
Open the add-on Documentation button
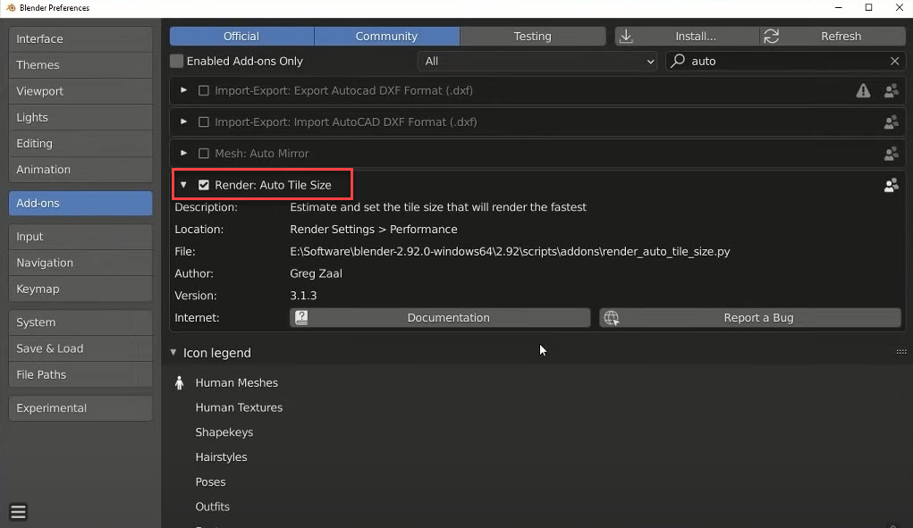[440, 317]
